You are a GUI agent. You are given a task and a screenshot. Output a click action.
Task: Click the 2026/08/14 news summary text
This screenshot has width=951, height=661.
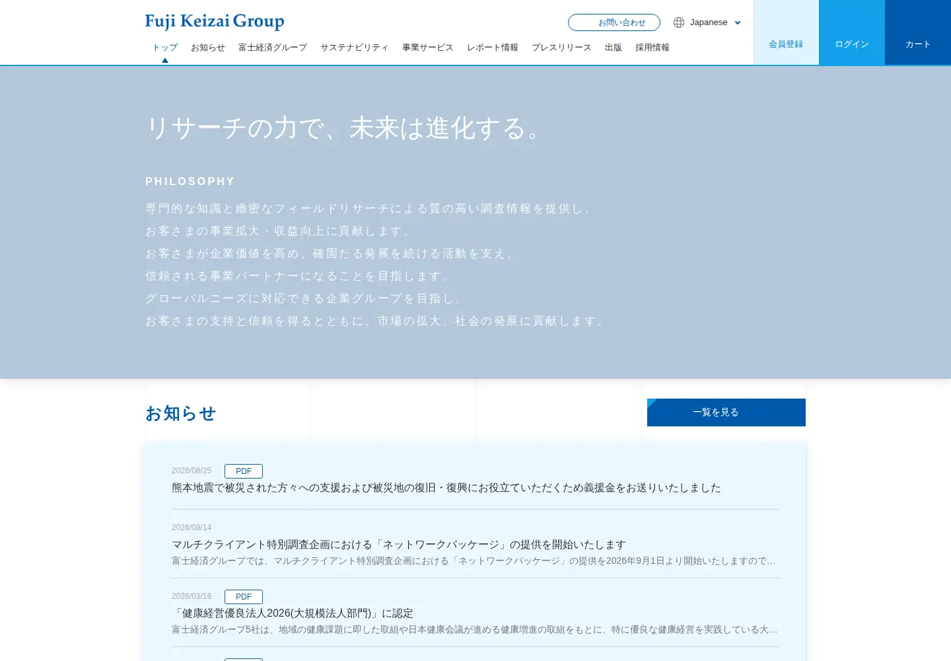tap(474, 561)
